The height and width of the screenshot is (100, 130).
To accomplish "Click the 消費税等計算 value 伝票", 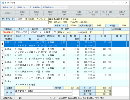I will (99, 26).
